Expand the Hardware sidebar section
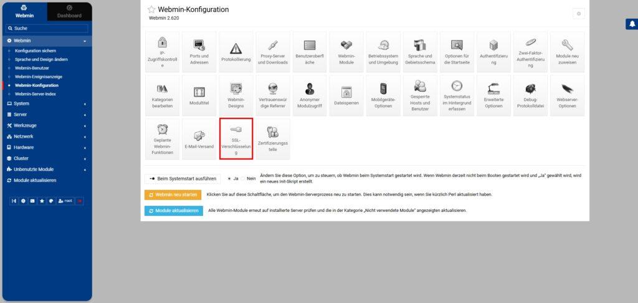638x303 pixels. [x=47, y=147]
